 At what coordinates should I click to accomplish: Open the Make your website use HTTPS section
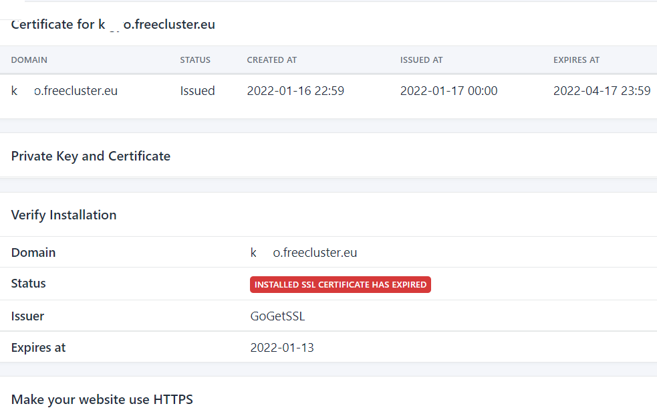[x=102, y=400]
